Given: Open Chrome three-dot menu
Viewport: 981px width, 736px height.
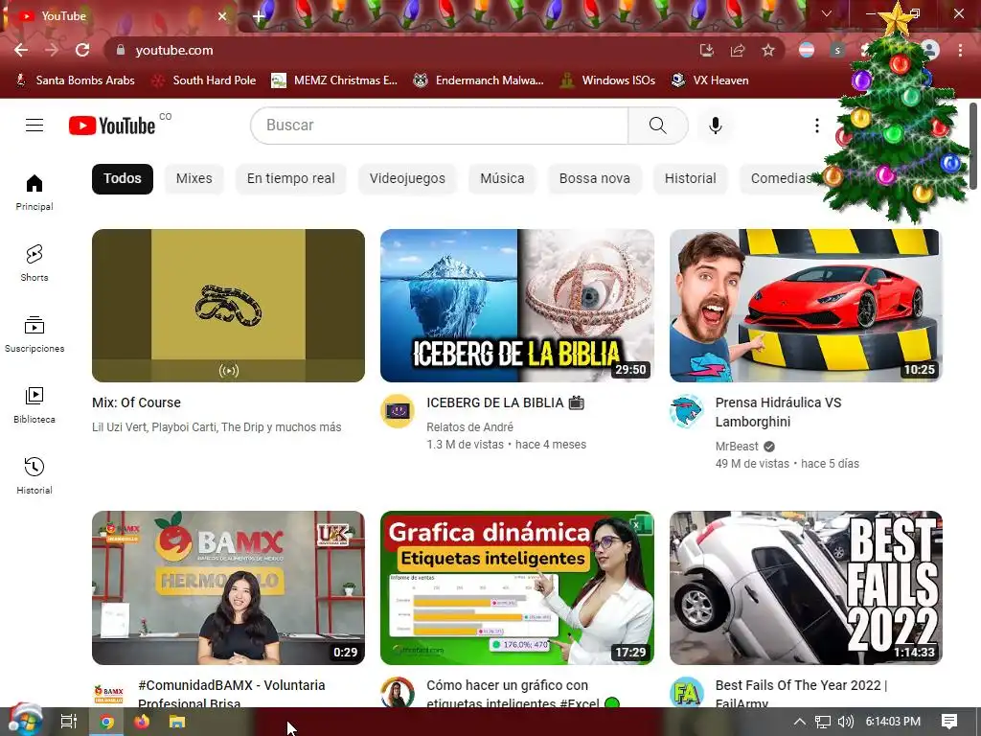Looking at the screenshot, I should [x=960, y=50].
